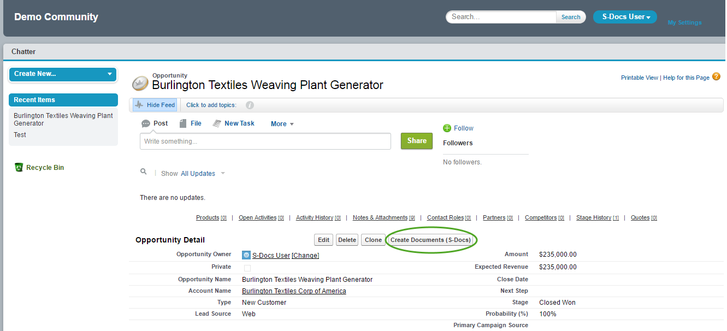
Task: Jump to Notes & Attachments related list
Action: pyautogui.click(x=384, y=218)
